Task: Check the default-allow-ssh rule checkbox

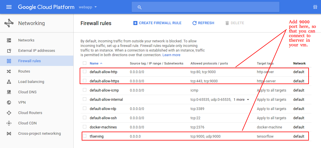Action: 85,117
